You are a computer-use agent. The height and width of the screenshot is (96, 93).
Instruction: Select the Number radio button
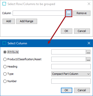click(5, 81)
